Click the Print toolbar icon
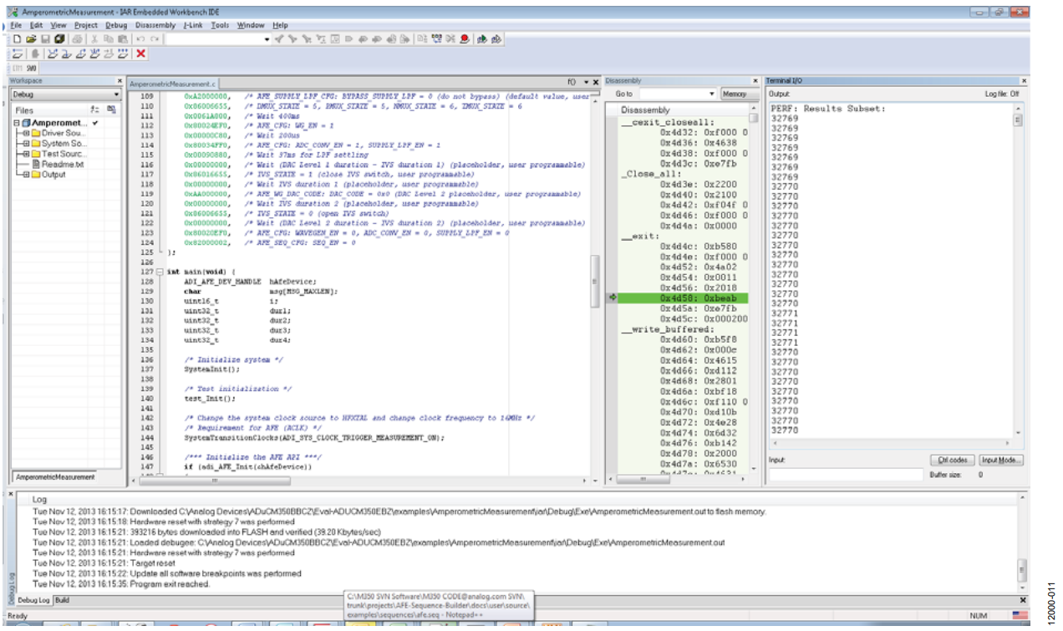 [77, 38]
